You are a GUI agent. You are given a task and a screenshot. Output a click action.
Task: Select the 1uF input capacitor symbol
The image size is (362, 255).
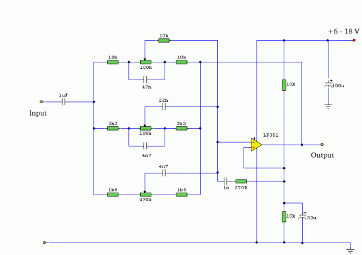[x=64, y=102]
